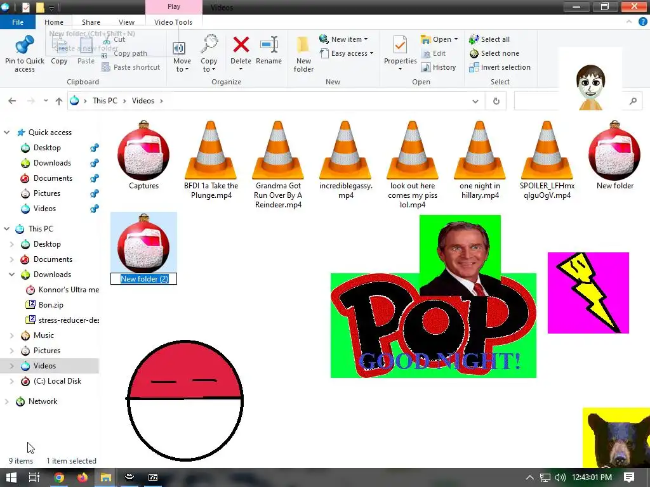Image resolution: width=650 pixels, height=487 pixels.
Task: Select the Captures folder icon
Action: click(143, 151)
